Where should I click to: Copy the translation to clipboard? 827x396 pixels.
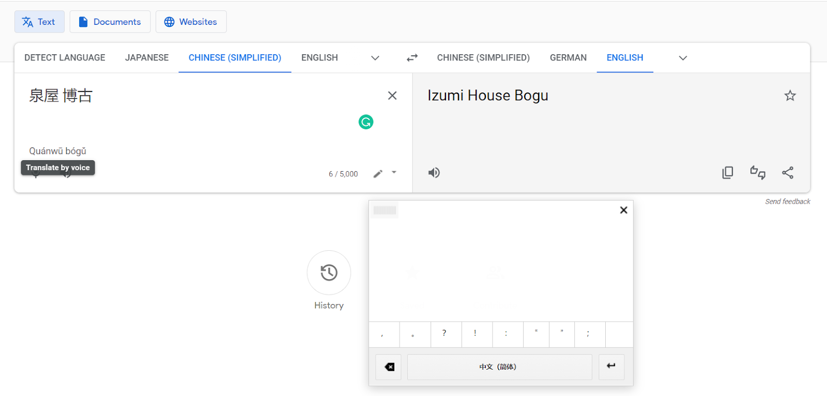point(728,173)
